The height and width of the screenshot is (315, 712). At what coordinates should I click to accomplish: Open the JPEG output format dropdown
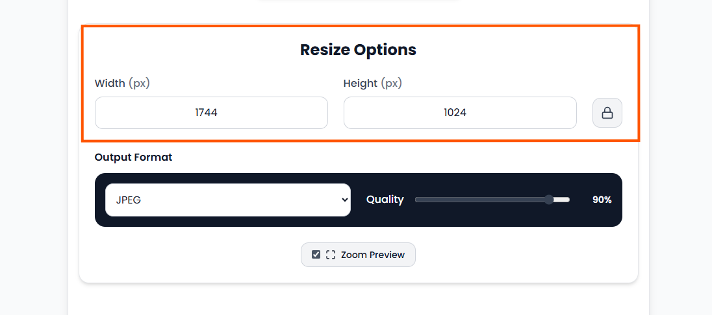coord(227,200)
